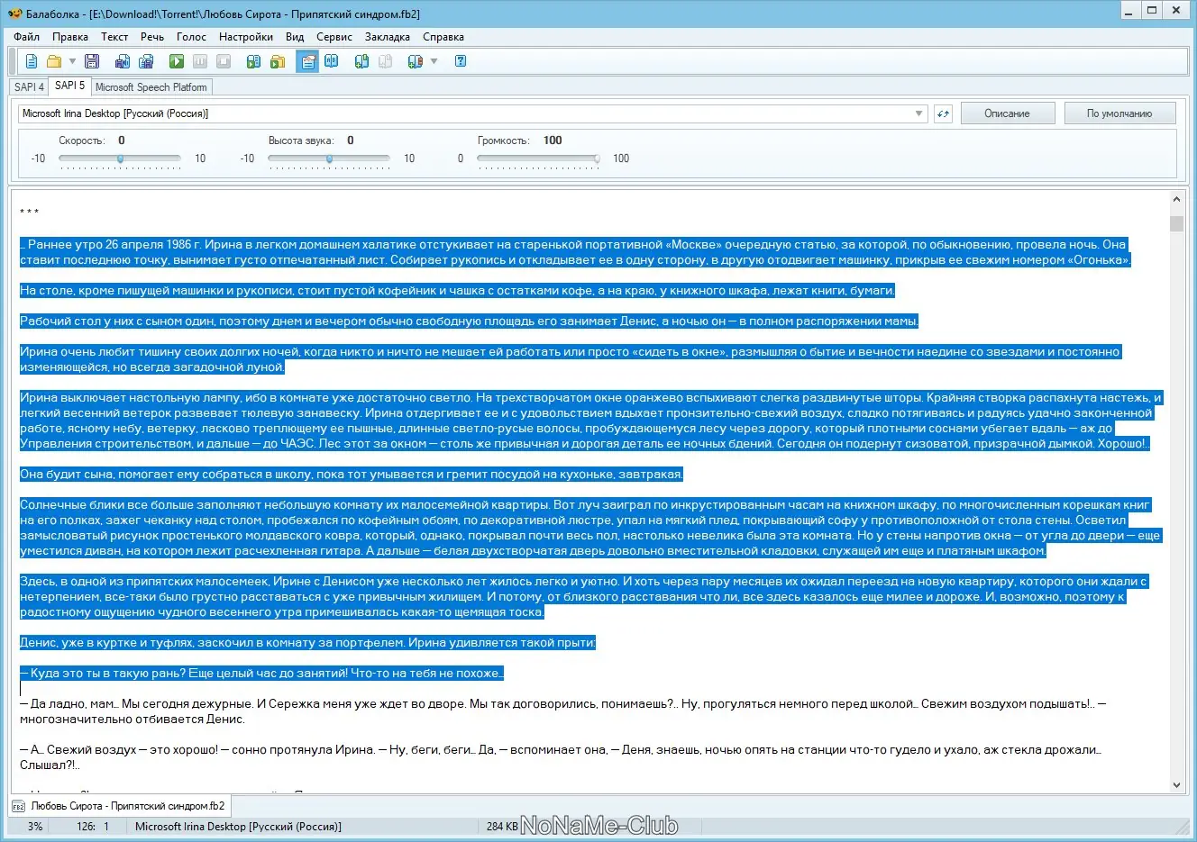Click the fb2 file icon in the document tab
This screenshot has width=1197, height=842.
click(x=19, y=806)
